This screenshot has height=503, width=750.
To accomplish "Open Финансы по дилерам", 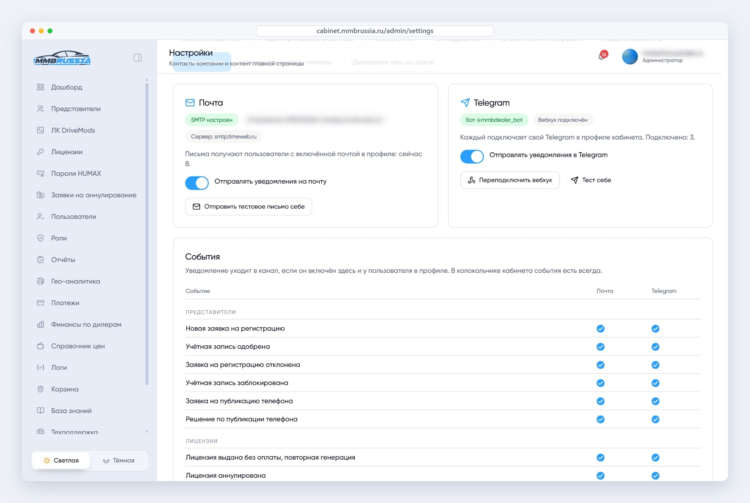I will tap(86, 324).
